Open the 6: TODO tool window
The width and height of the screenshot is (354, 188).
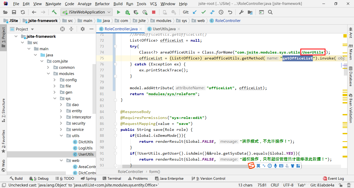(65, 178)
